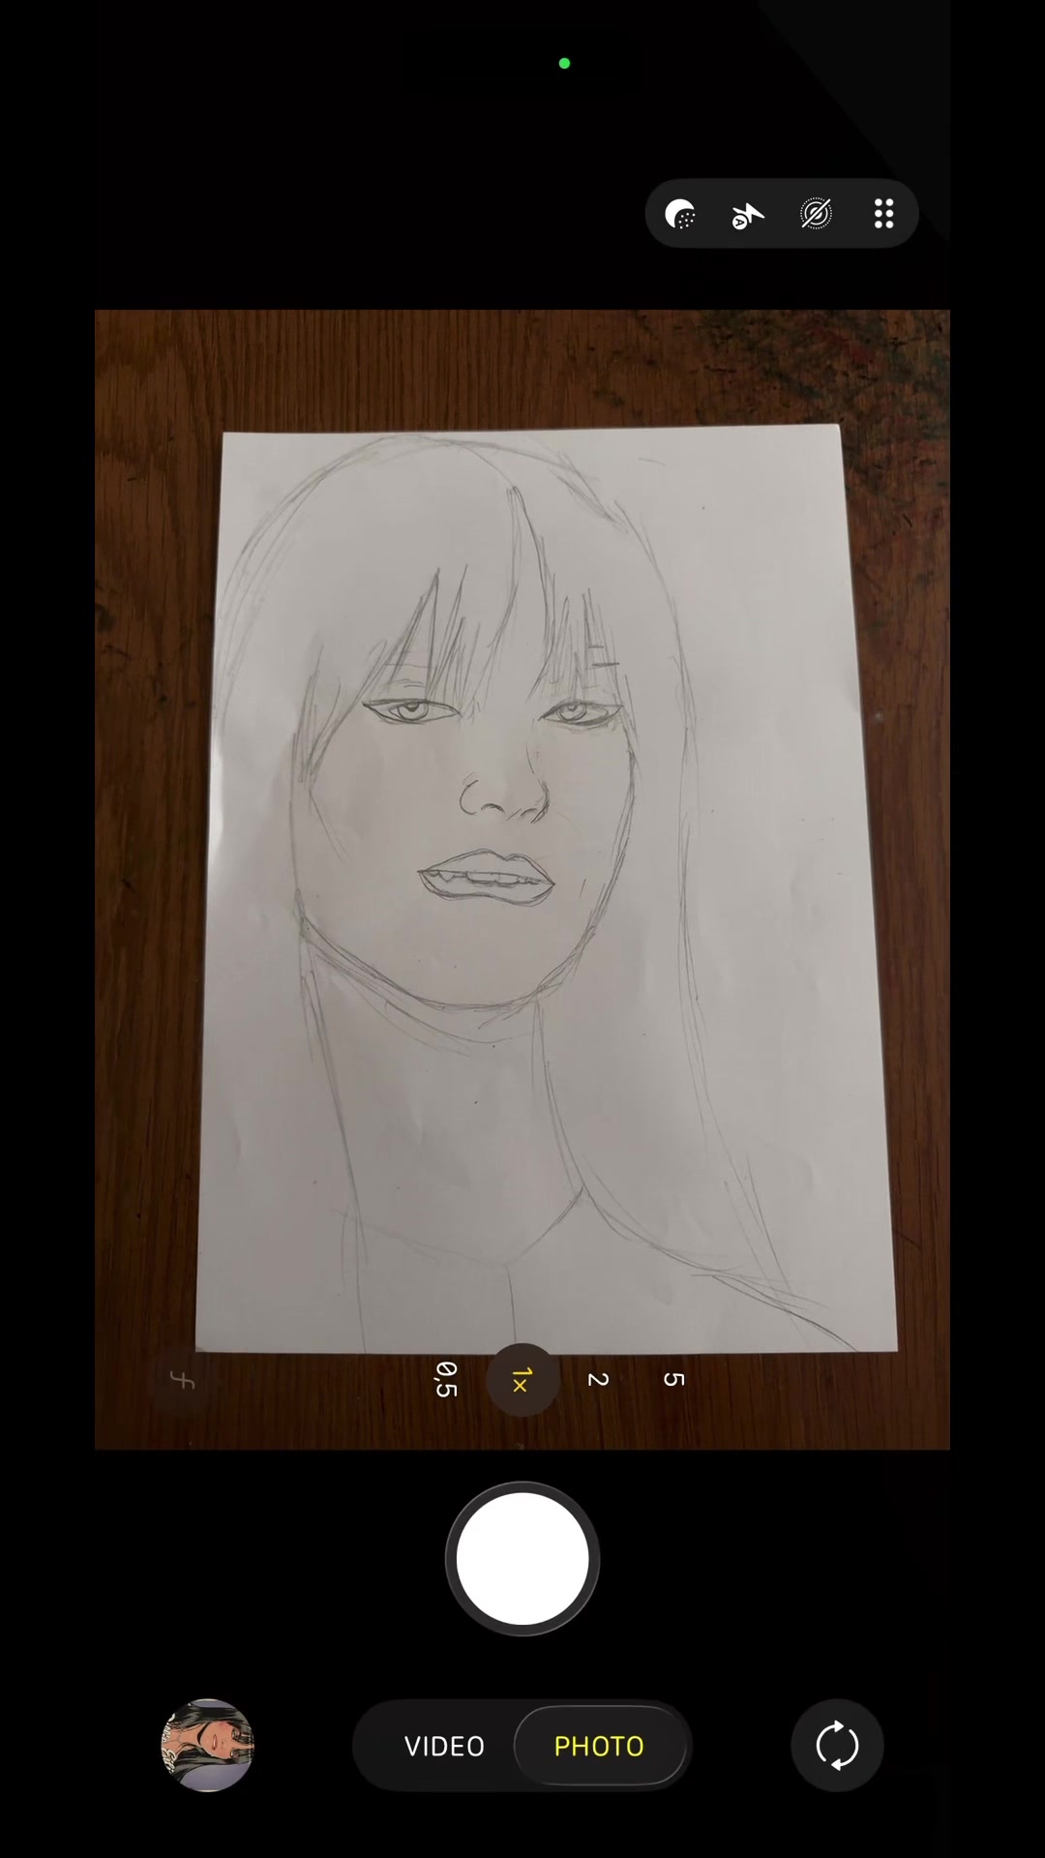Tap the green camera-in-use indicator dot
1045x1858 pixels.
(564, 64)
